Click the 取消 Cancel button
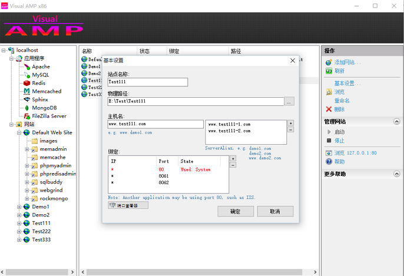404x276 pixels. pos(275,211)
